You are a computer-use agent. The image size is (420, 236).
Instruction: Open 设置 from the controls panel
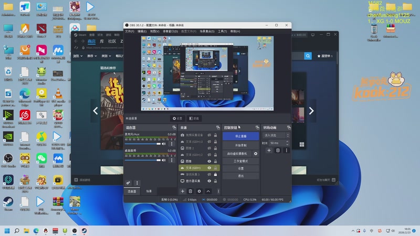[x=241, y=168]
